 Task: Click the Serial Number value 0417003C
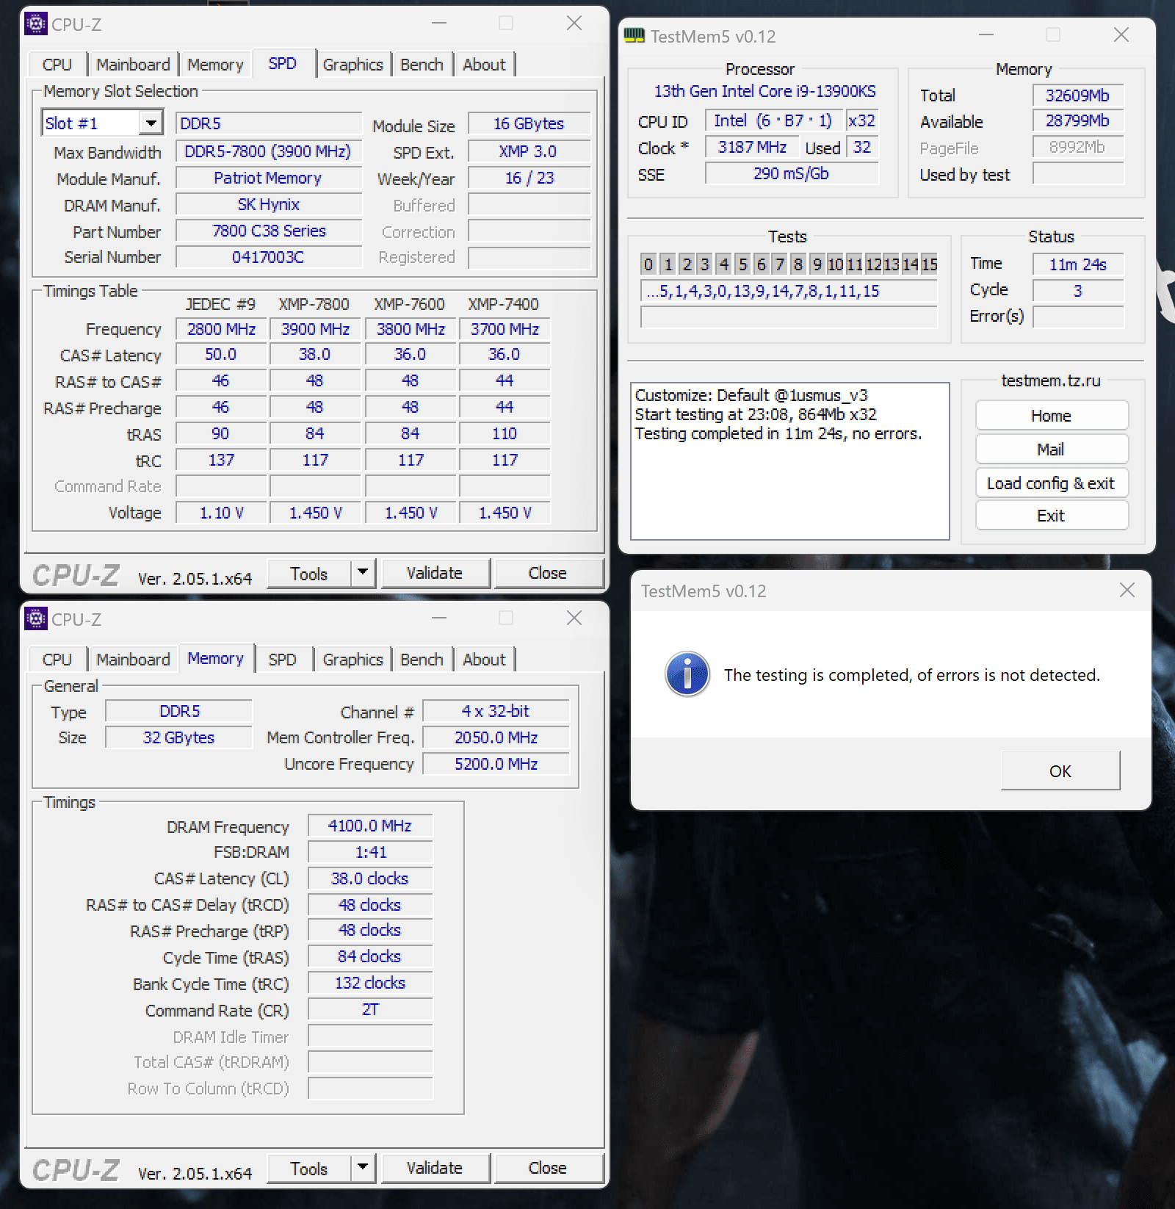[268, 257]
